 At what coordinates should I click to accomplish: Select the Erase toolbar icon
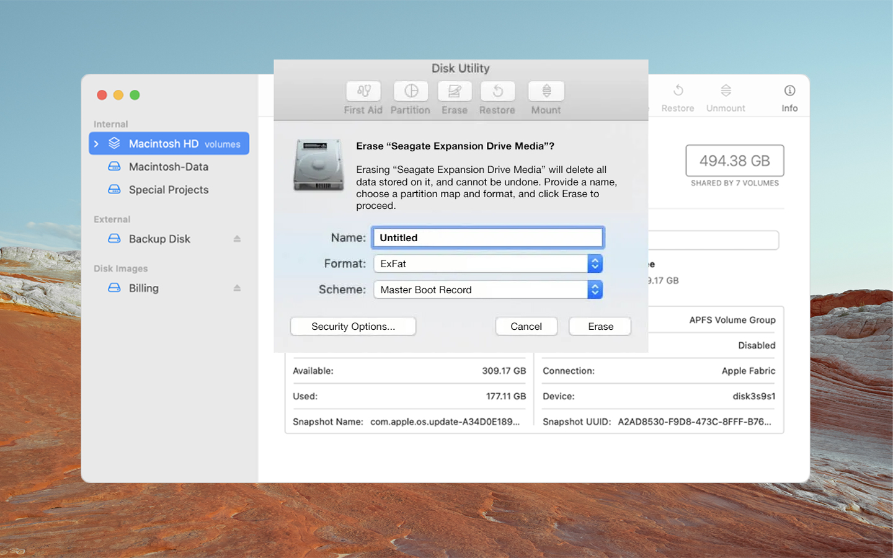pos(455,92)
